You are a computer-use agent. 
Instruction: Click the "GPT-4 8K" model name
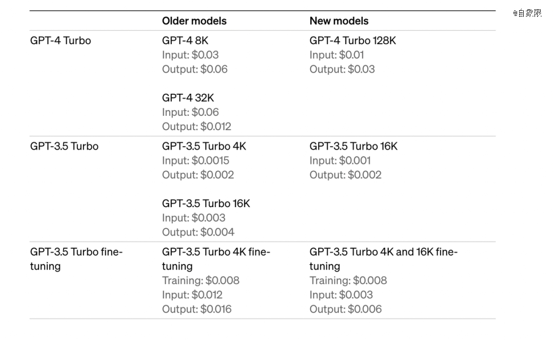pyautogui.click(x=185, y=40)
